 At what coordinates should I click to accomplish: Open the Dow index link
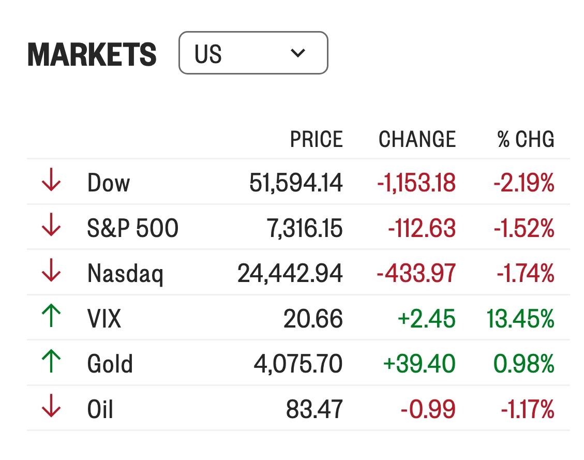pos(109,183)
